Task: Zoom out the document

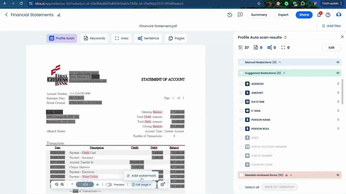Action: click(57, 185)
